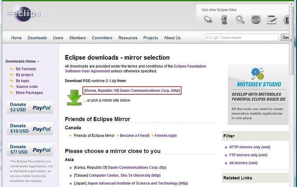
Task: Open the Friends login link
Action: click(x=165, y=136)
